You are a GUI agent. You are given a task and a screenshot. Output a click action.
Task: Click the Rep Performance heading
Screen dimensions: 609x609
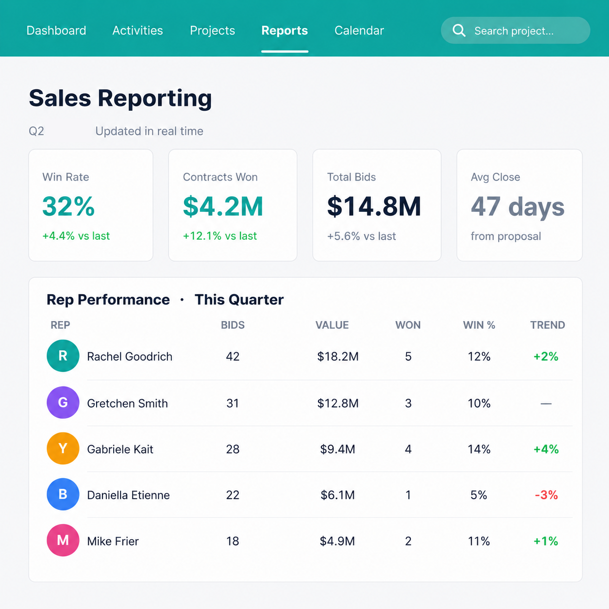coord(108,300)
